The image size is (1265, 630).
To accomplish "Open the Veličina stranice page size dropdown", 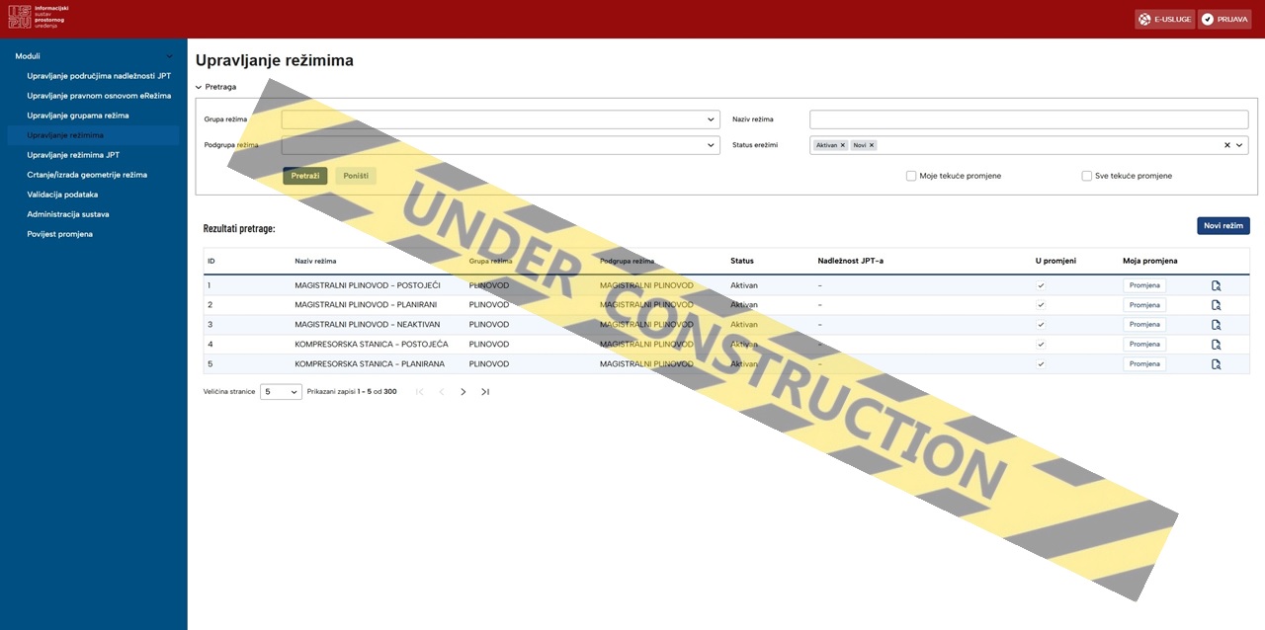I will click(281, 392).
